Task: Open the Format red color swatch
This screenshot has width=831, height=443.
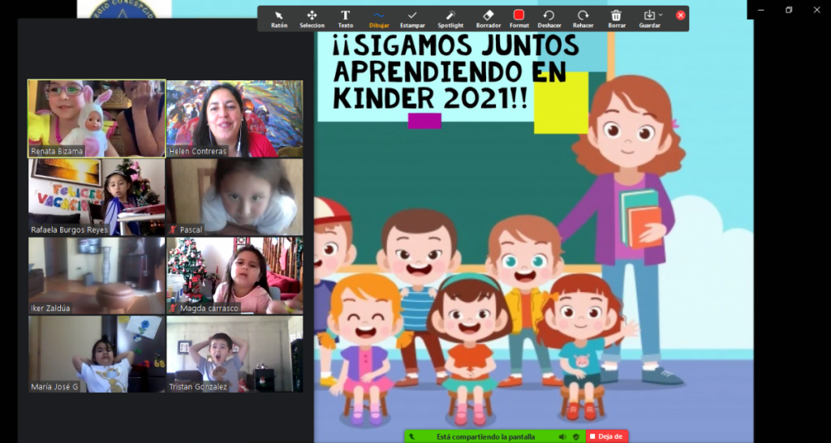Action: pos(519,15)
